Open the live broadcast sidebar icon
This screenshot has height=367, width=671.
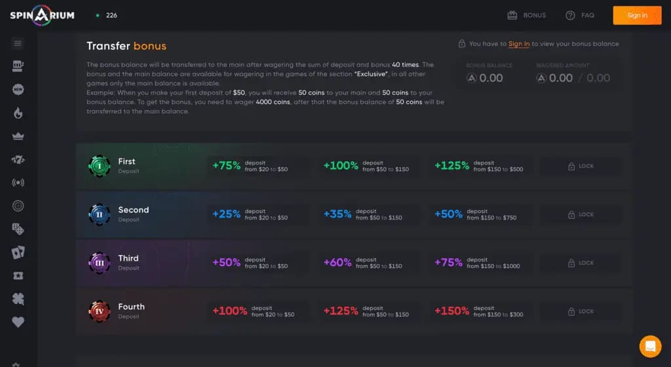tap(18, 183)
